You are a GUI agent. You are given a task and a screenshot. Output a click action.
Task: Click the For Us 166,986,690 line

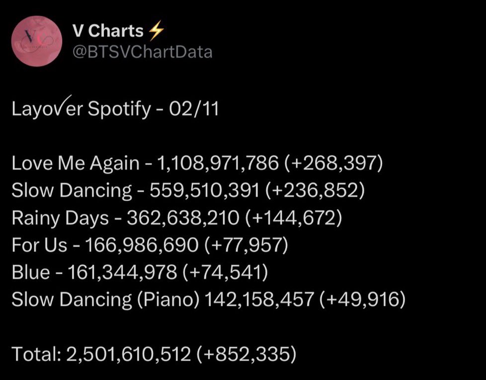coord(150,245)
